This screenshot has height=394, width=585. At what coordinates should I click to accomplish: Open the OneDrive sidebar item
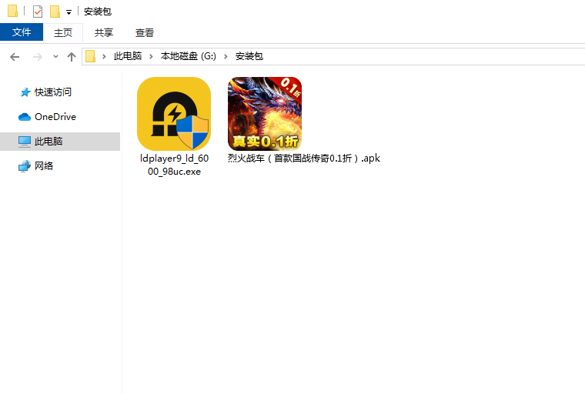(x=55, y=117)
